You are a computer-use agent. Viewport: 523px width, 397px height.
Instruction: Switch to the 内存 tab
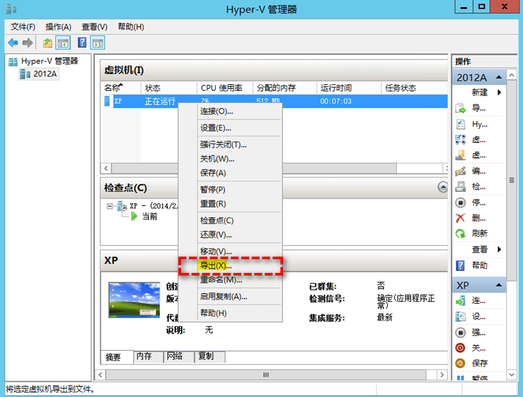pos(148,357)
